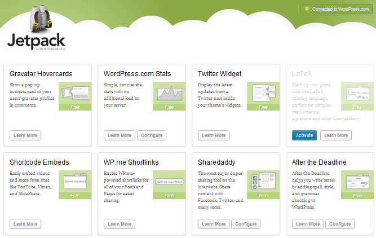
Task: Click the Sharedaddy title
Action: 216,162
